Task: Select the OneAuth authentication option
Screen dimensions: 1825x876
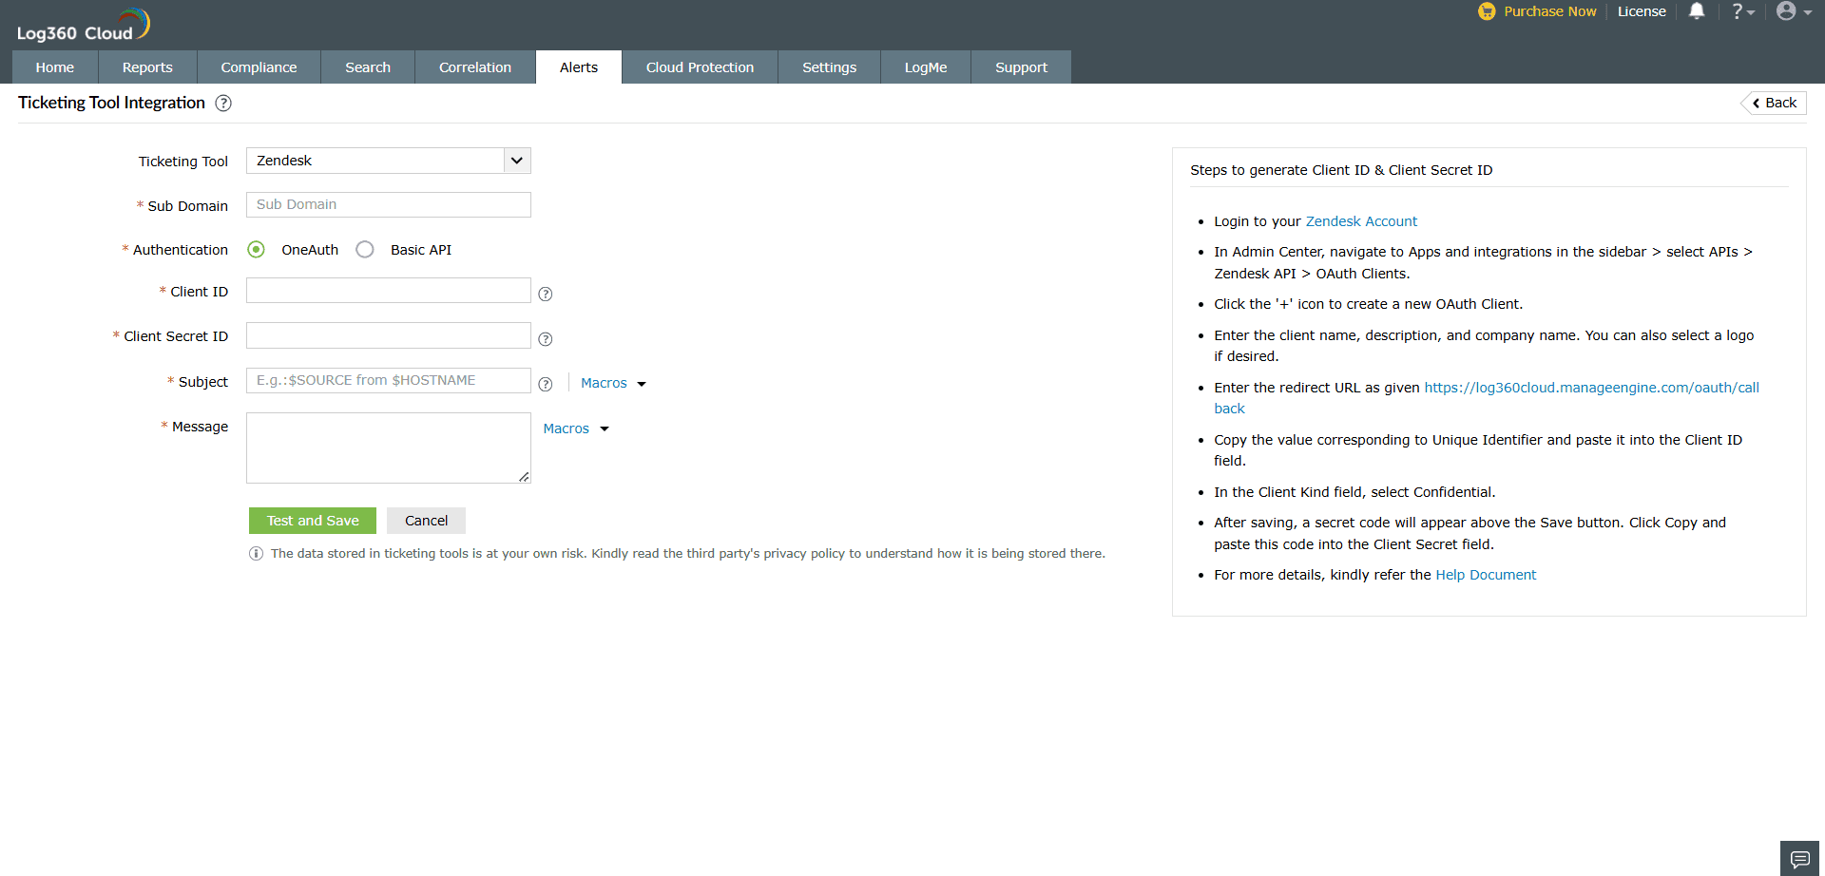Action: (256, 250)
